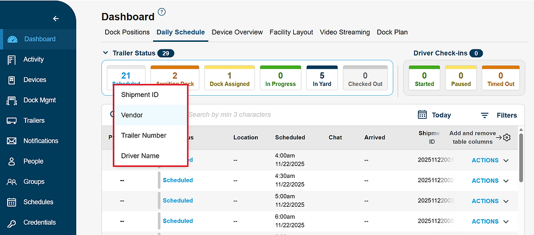Click the Filters funnel lines icon
The image size is (534, 235).
point(484,115)
